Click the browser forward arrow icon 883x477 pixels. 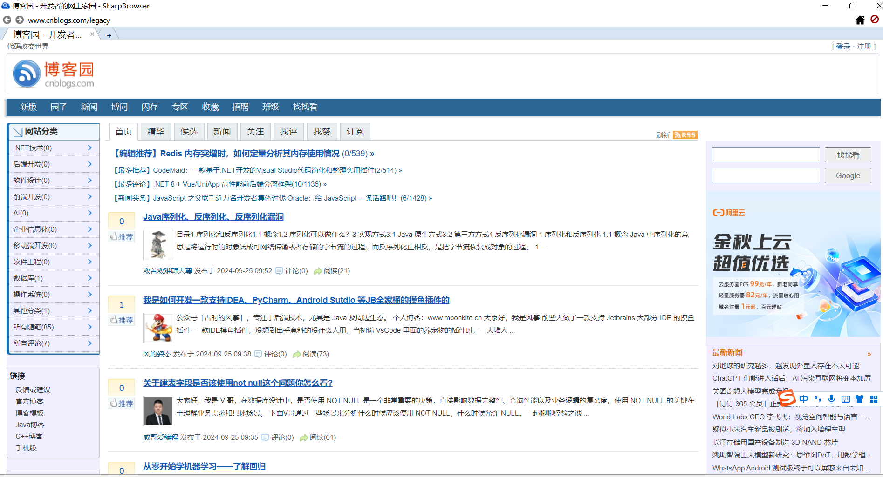click(20, 20)
